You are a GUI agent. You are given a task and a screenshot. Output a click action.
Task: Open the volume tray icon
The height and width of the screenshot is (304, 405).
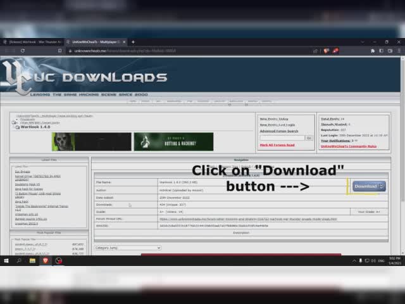[373, 261]
